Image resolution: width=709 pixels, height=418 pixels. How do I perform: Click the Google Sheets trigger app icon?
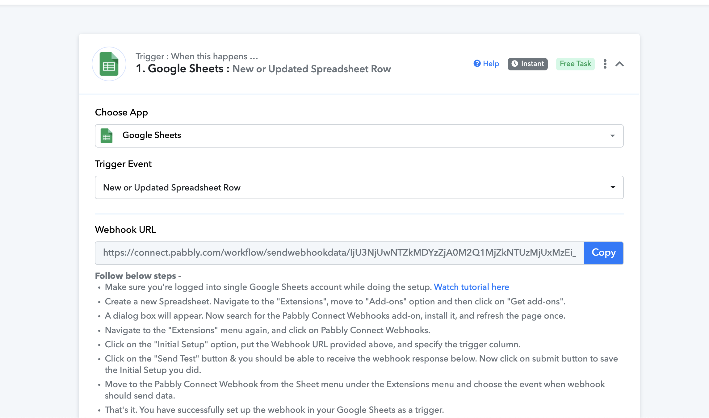tap(109, 64)
